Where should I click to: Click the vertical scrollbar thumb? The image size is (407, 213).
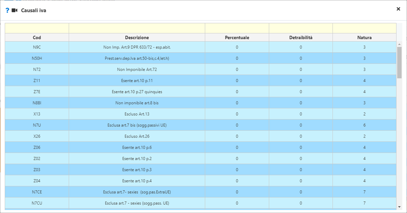tap(399, 63)
